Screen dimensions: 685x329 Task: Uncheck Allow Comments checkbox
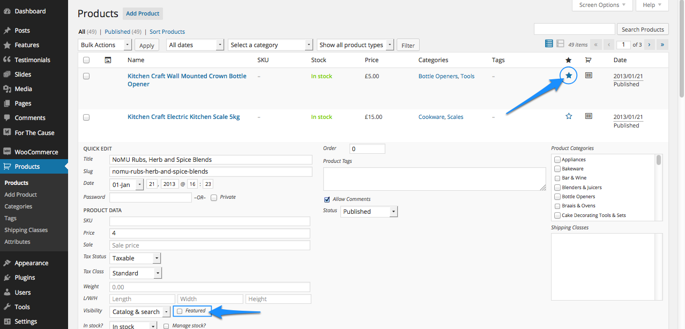pos(327,199)
